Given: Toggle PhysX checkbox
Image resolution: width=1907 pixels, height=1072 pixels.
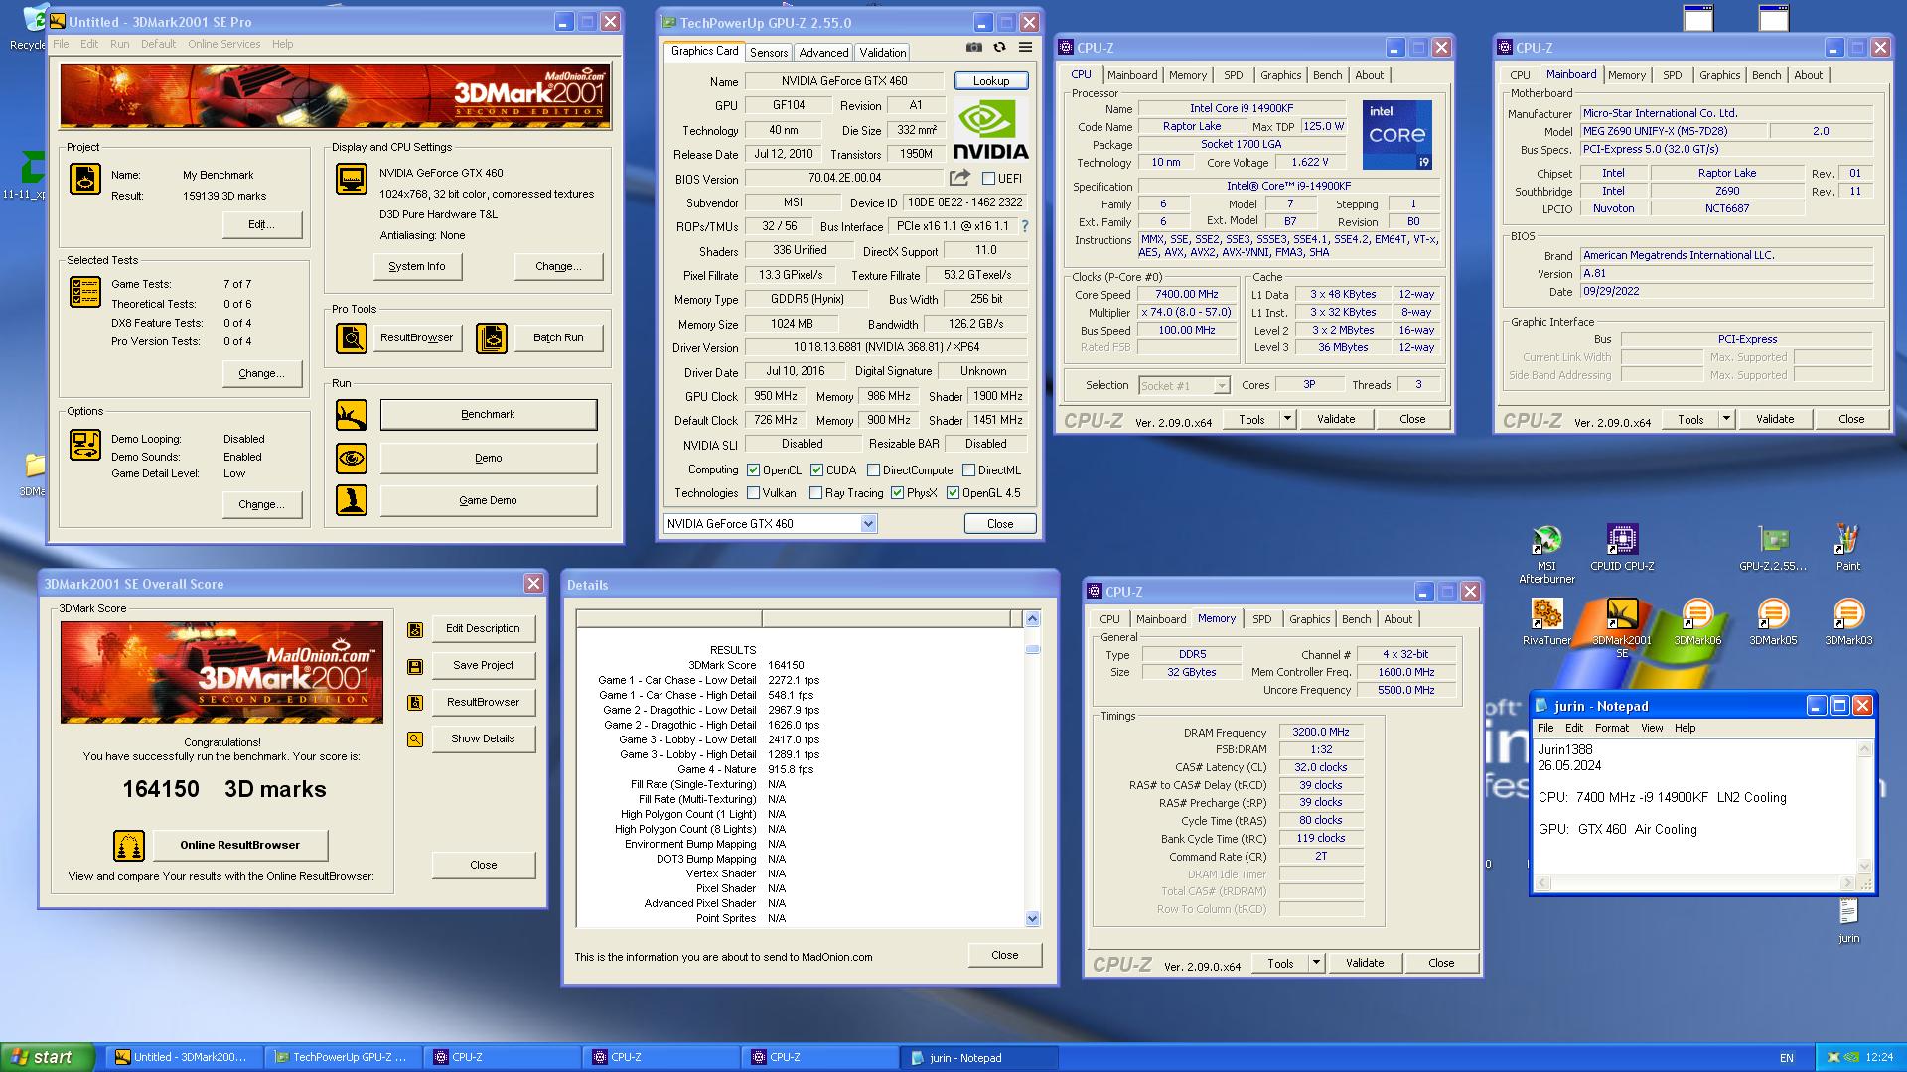Looking at the screenshot, I should coord(897,493).
